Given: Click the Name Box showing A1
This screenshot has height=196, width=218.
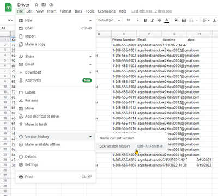Looking at the screenshot, I should coord(7,28).
